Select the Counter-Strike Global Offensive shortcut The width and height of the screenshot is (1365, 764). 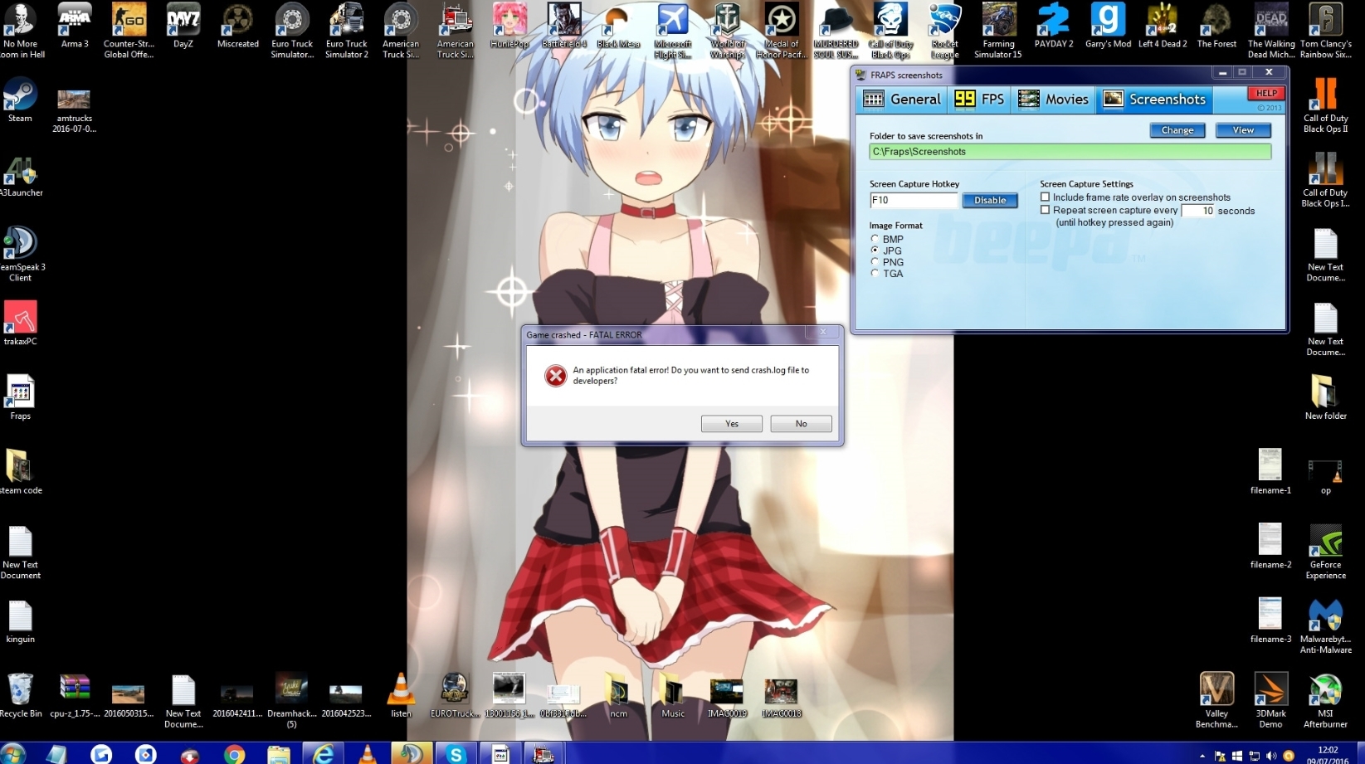click(x=129, y=31)
